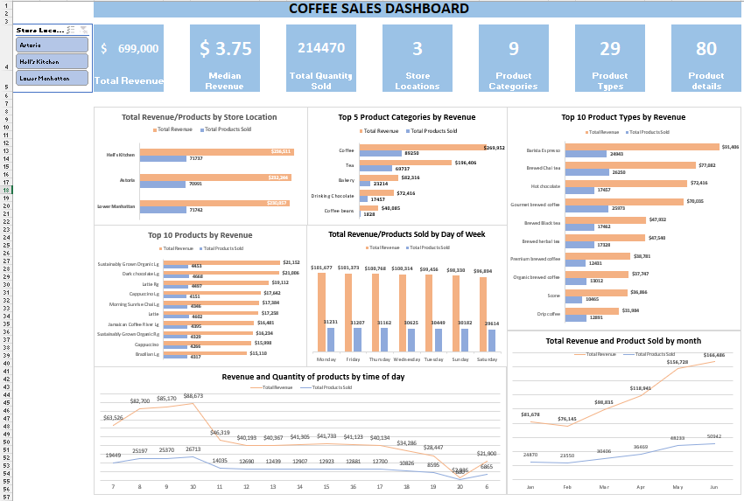The width and height of the screenshot is (744, 501).
Task: Select row 18 header
Action: pos(6,190)
